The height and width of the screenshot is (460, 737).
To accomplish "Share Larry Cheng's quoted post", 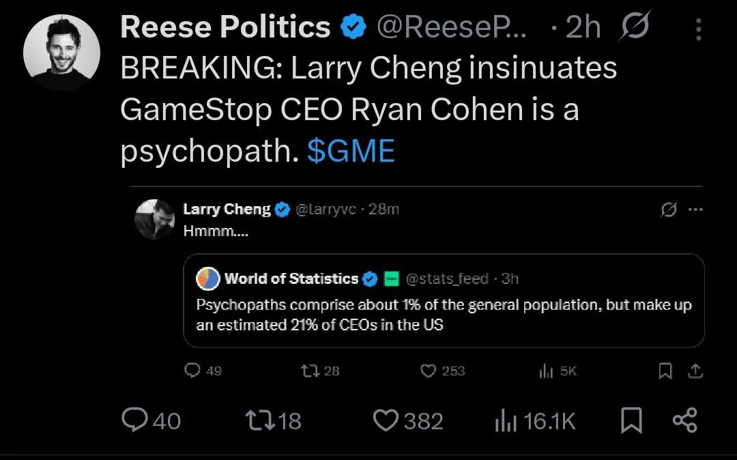I will pos(695,371).
